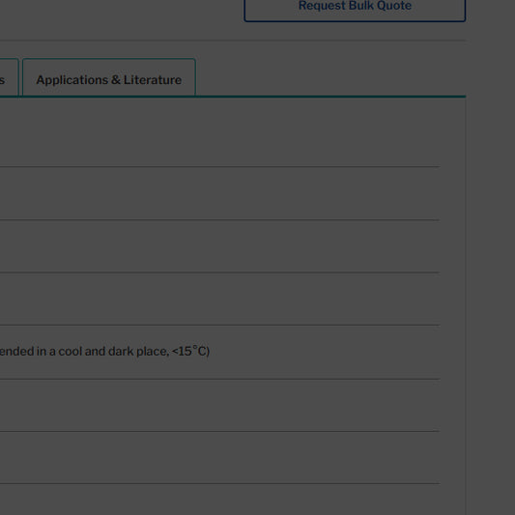Select the storage text mentioning cool and dark place
515x515 pixels.
coord(104,351)
